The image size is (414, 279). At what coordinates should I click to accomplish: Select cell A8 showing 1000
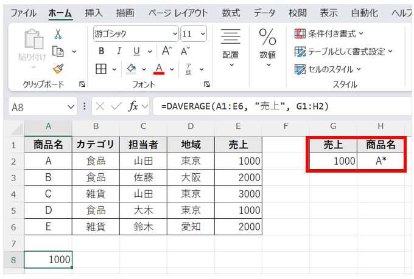tap(48, 260)
